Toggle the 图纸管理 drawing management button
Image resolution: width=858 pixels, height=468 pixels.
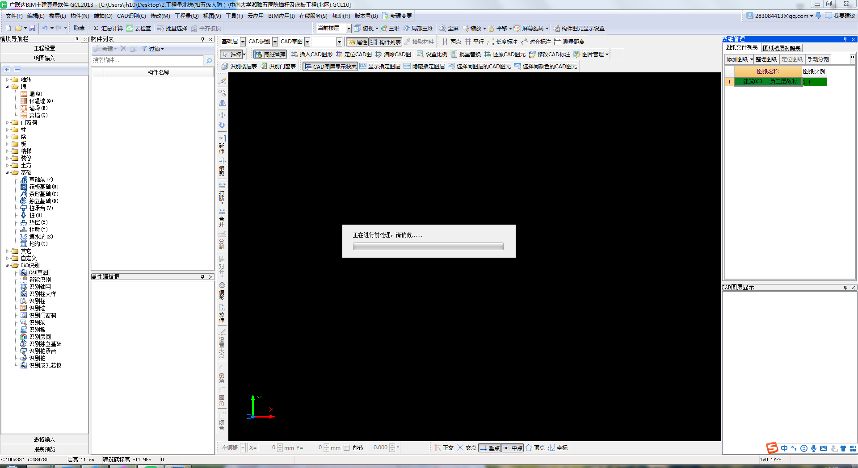pyautogui.click(x=270, y=54)
